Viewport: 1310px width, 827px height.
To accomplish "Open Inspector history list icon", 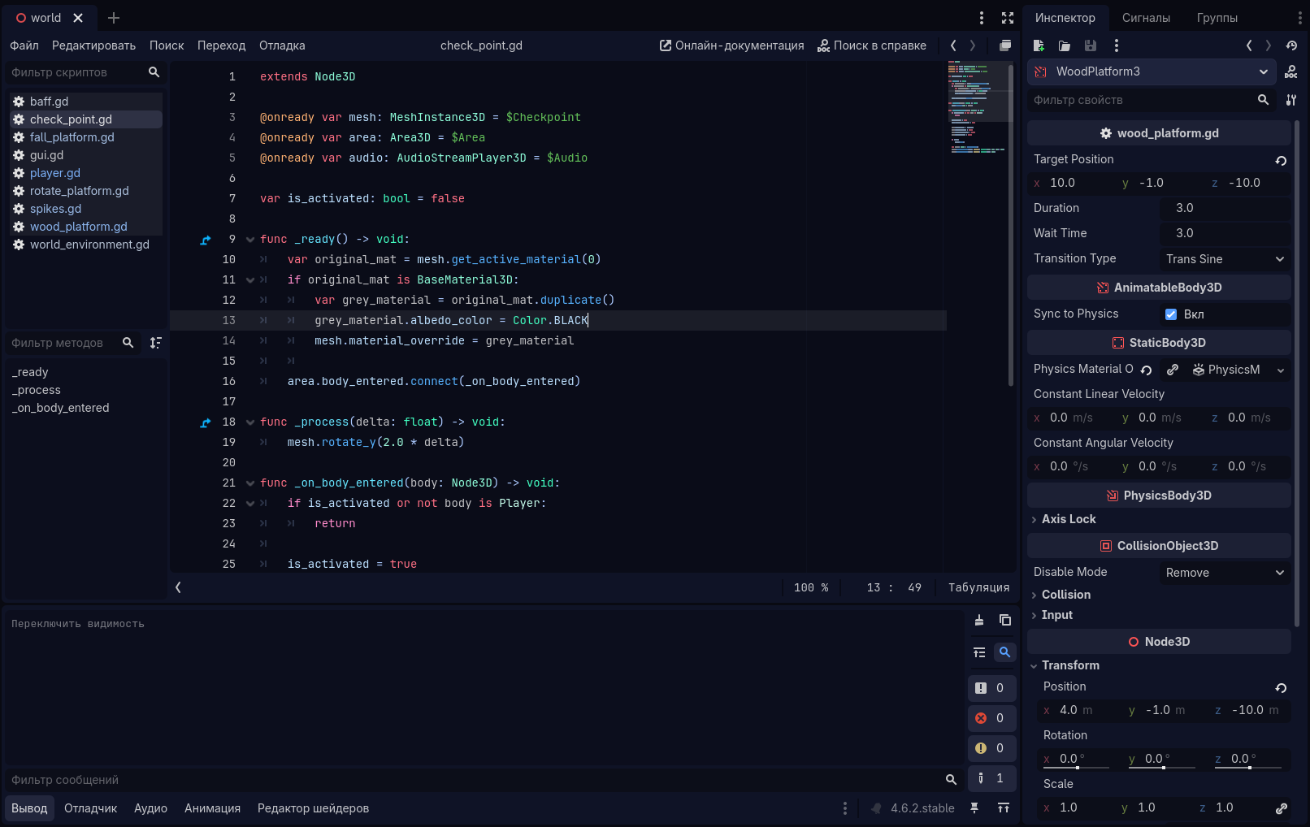I will [1291, 45].
